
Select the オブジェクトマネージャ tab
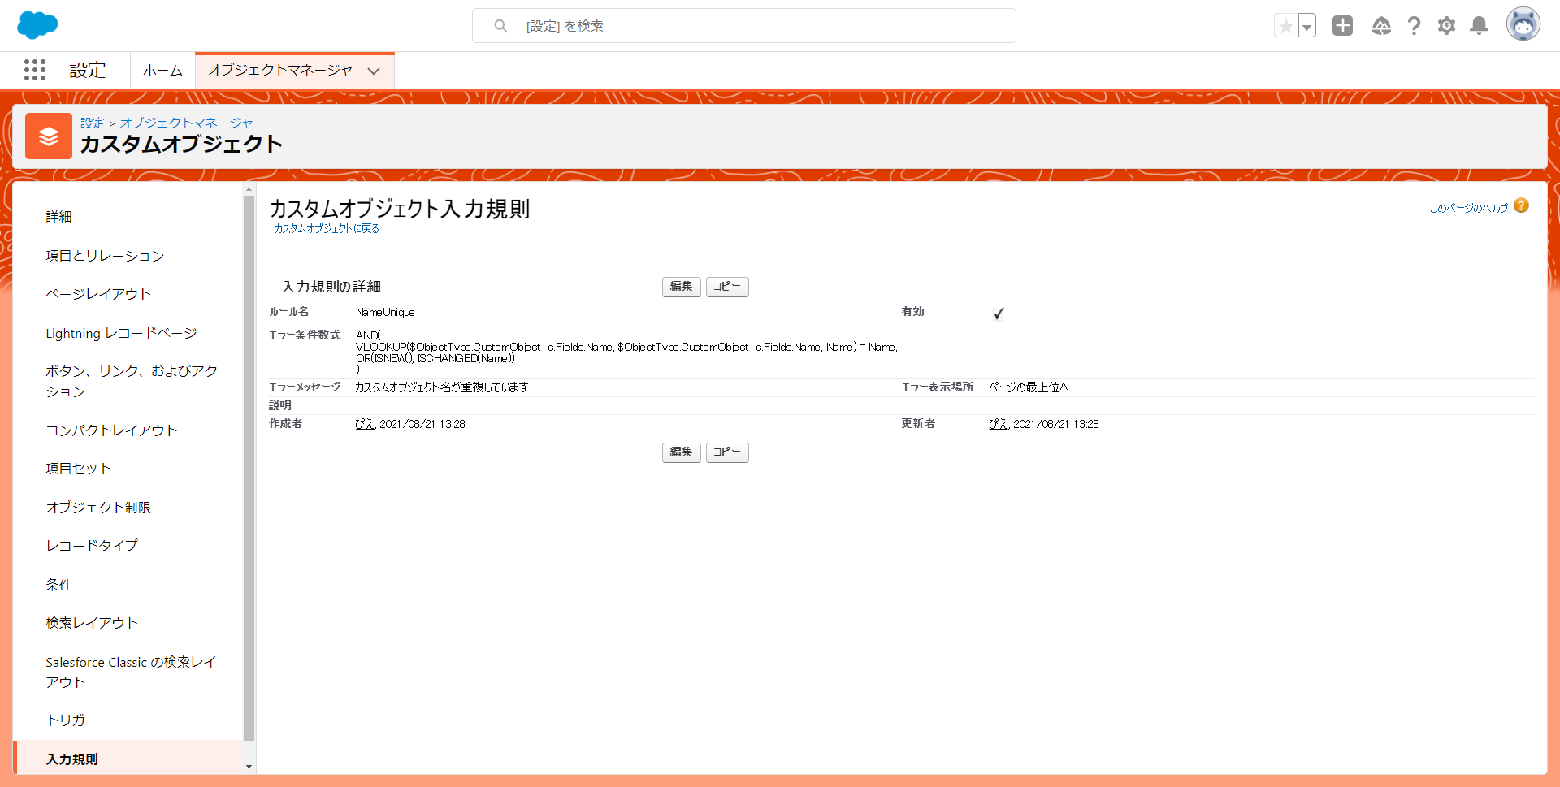click(280, 71)
